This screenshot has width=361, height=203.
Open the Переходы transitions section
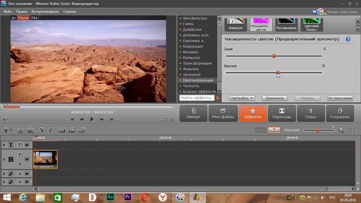point(282,113)
